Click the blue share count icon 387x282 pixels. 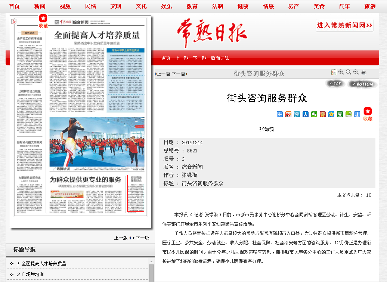click(357, 114)
